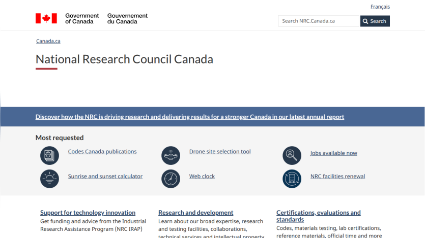Open Sunrise and sunset calculator link
This screenshot has height=238, width=425.
[105, 176]
